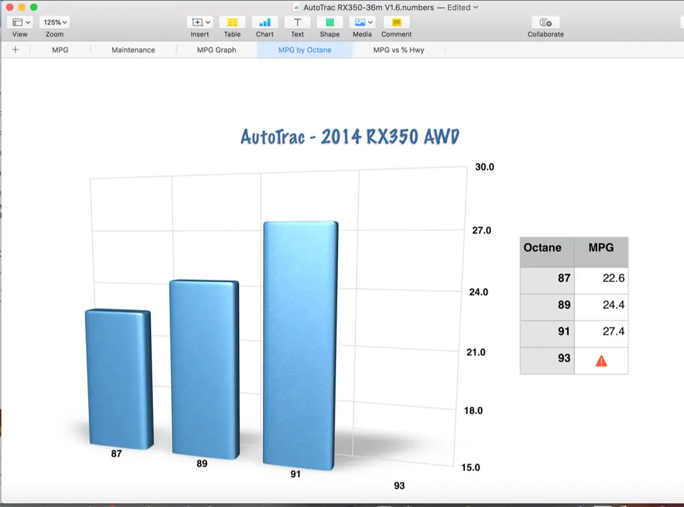684x507 pixels.
Task: Select the table cell with 27.4
Action: point(601,333)
